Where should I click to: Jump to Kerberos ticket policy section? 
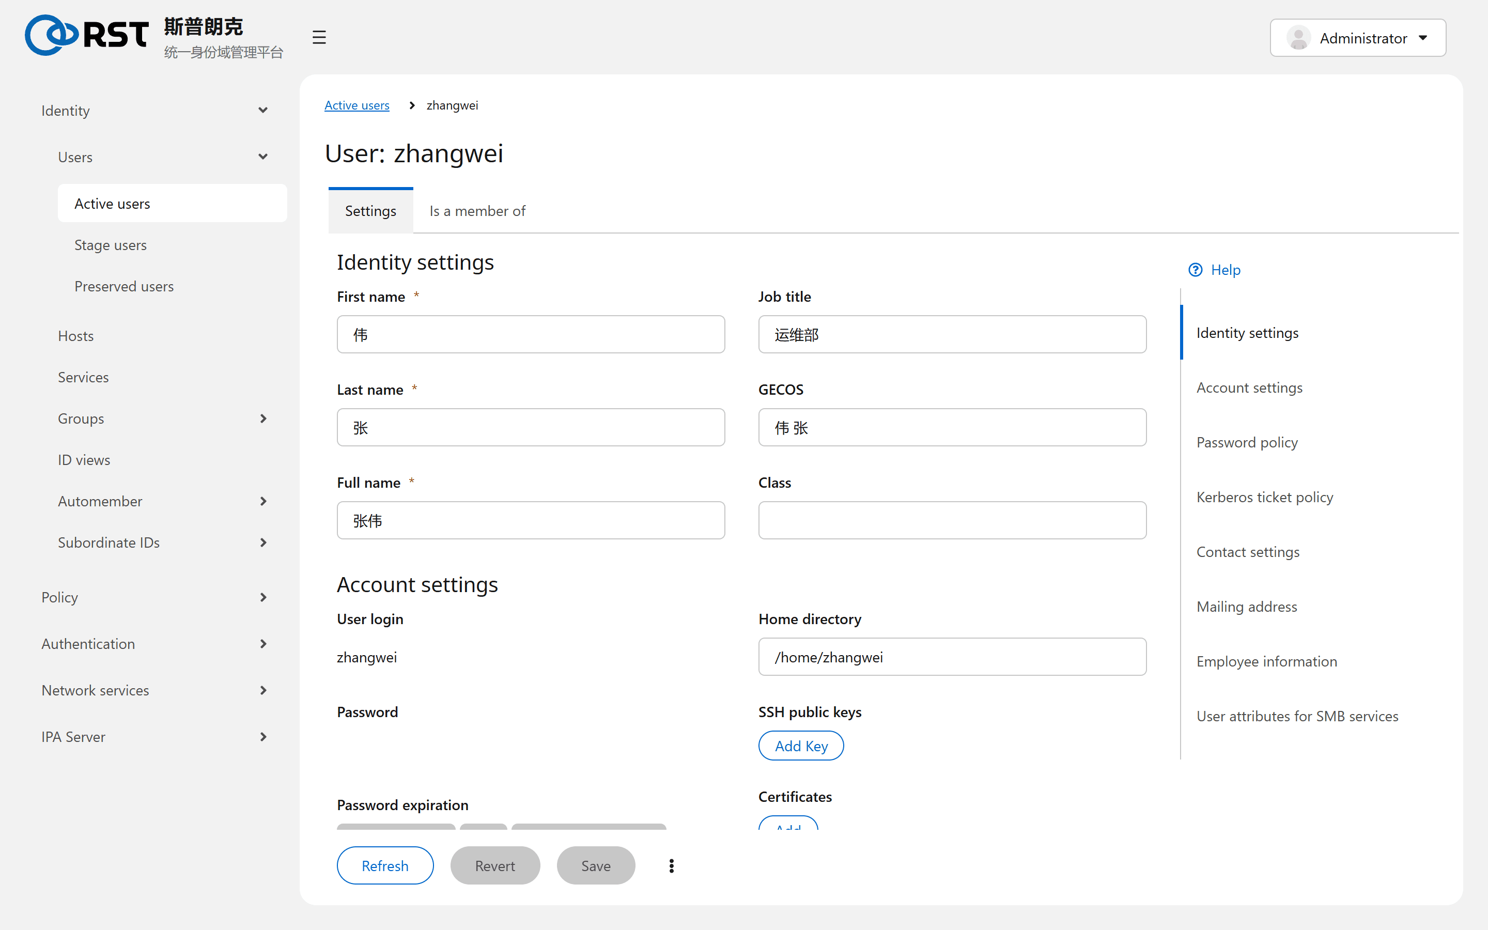[1264, 497]
